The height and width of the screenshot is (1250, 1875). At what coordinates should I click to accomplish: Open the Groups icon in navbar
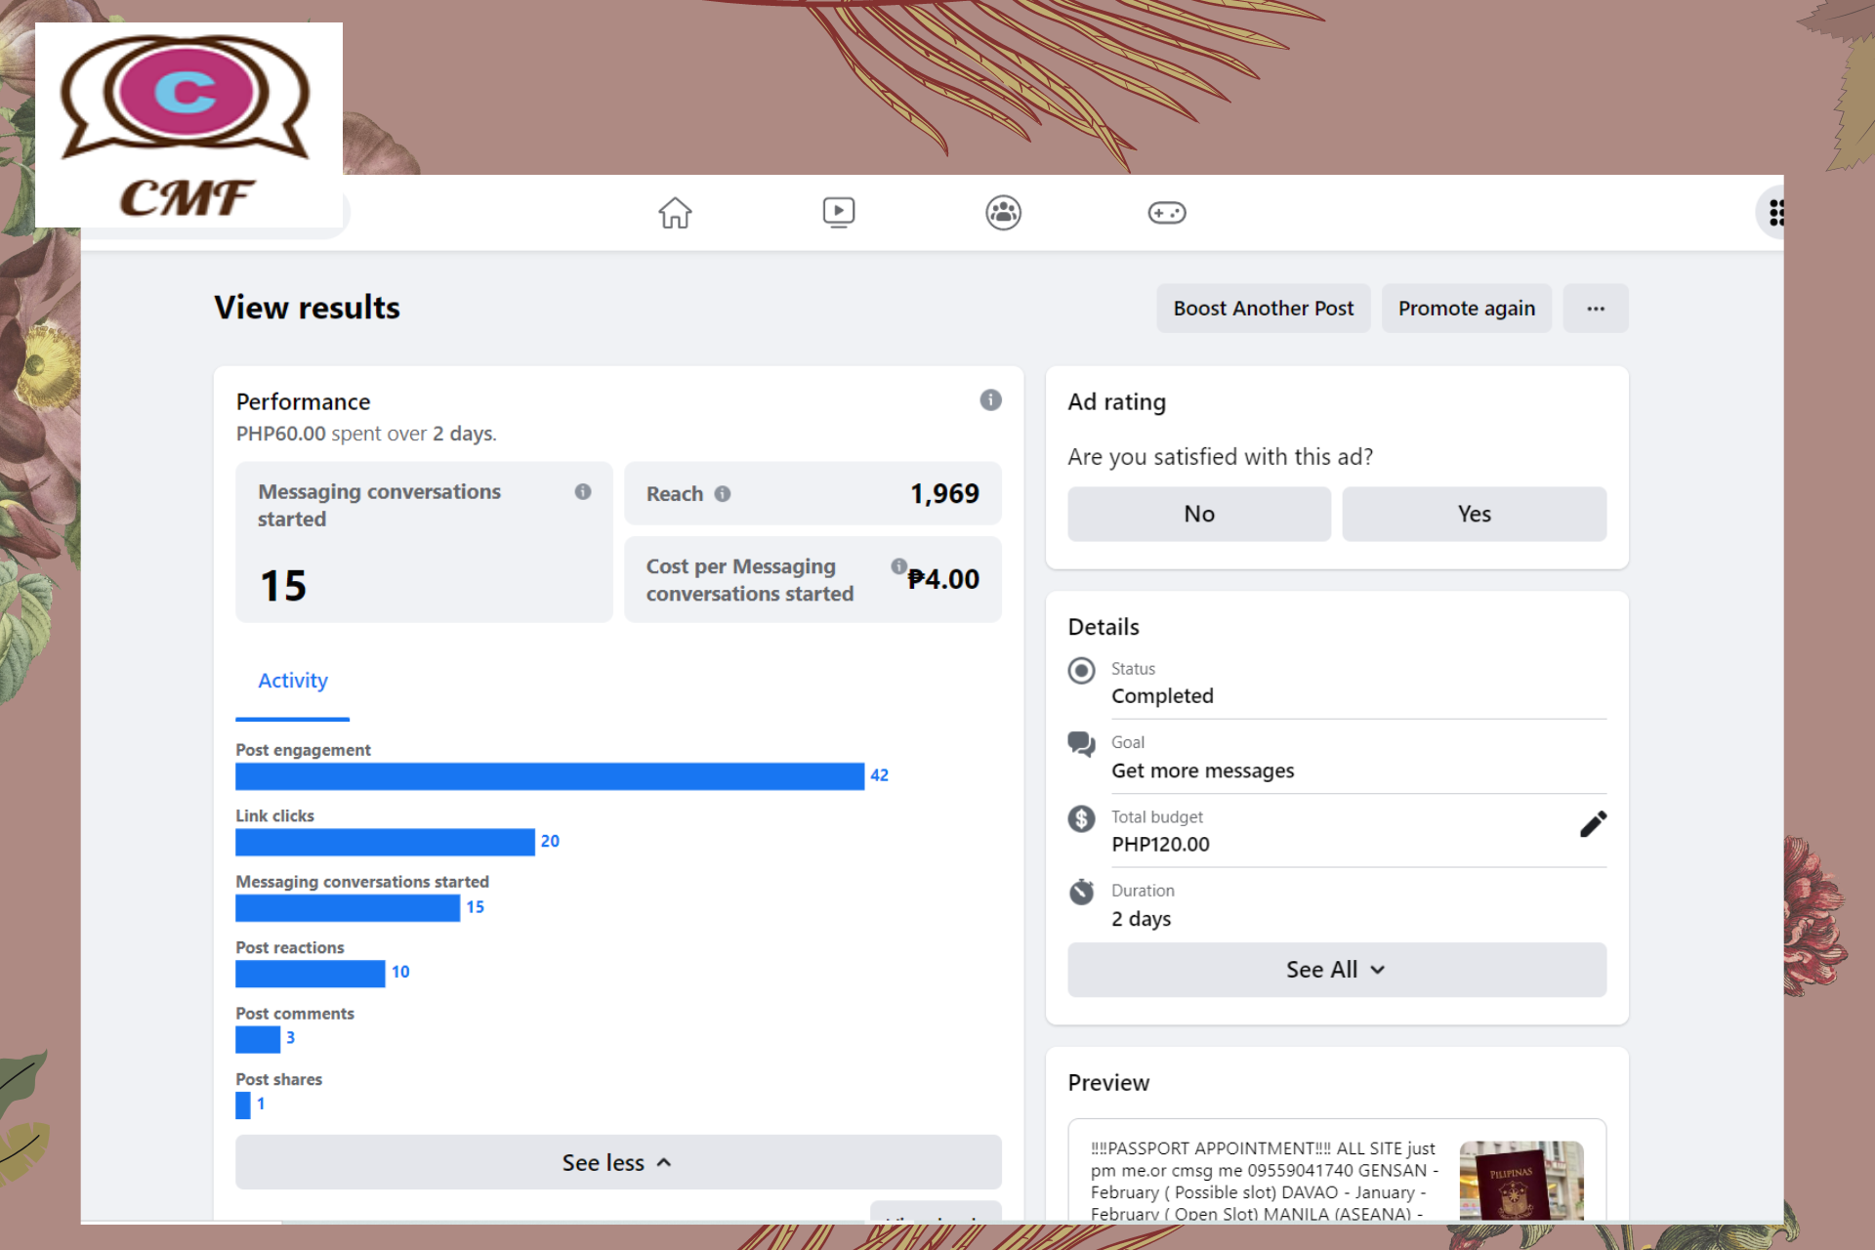[1003, 212]
